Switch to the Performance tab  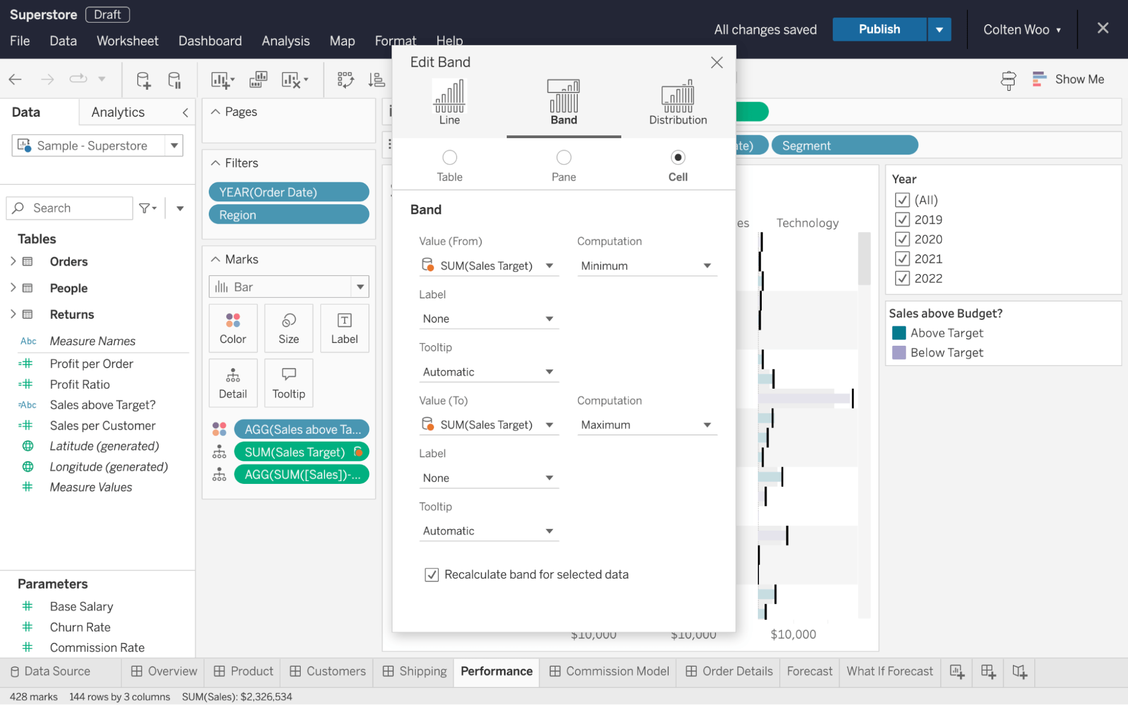pyautogui.click(x=497, y=671)
